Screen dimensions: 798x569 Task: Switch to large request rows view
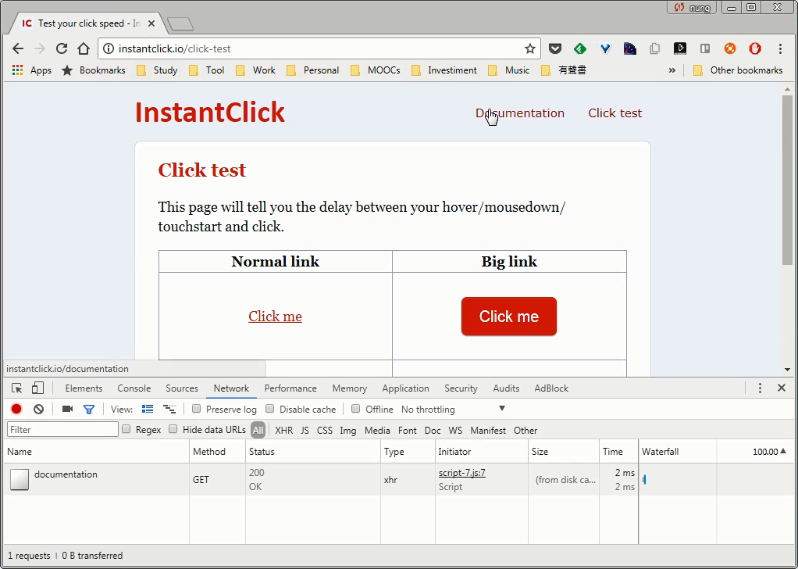click(x=148, y=409)
